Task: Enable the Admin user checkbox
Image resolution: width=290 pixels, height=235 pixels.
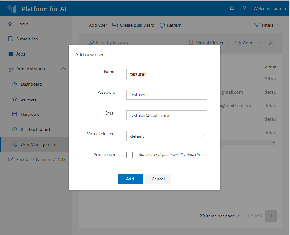Action: click(x=129, y=155)
